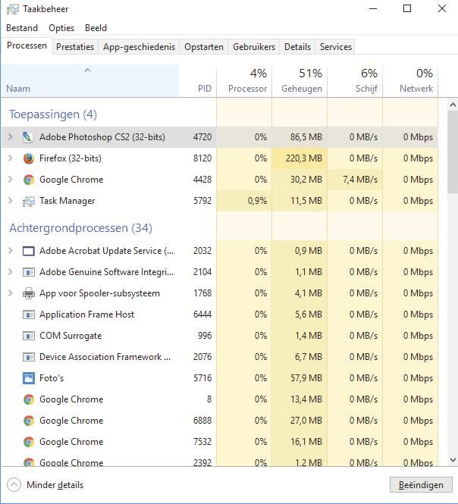The height and width of the screenshot is (504, 458).
Task: Click the Task Manager process icon
Action: tap(28, 201)
